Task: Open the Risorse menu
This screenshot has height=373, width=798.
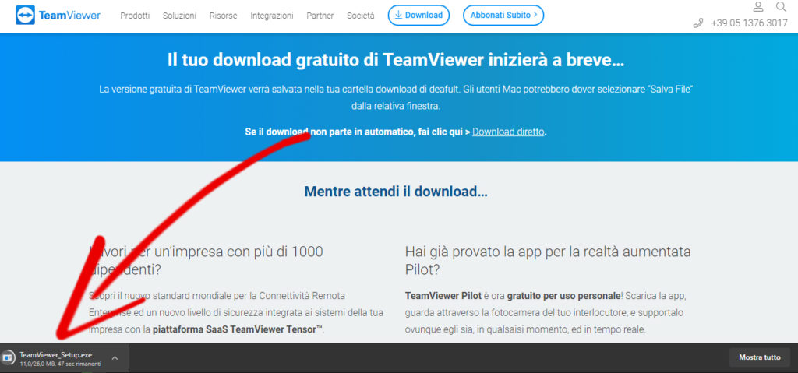Action: 223,16
